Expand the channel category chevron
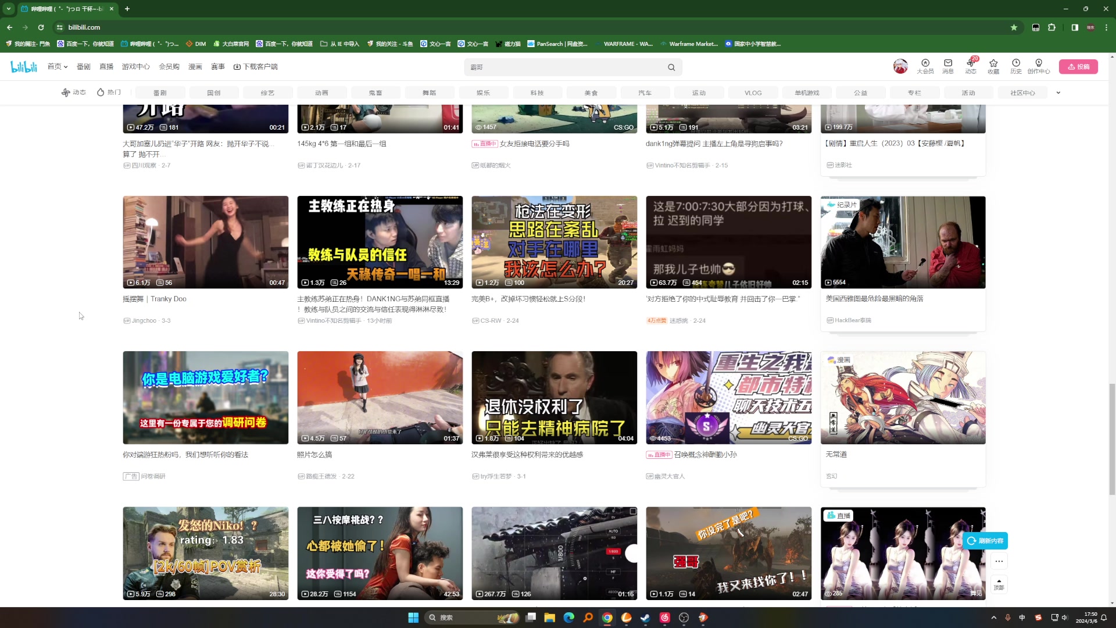The width and height of the screenshot is (1116, 628). click(x=1058, y=92)
